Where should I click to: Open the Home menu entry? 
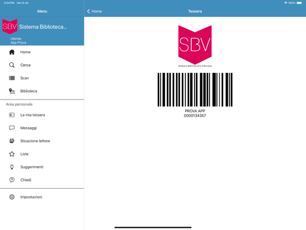[x=42, y=52]
